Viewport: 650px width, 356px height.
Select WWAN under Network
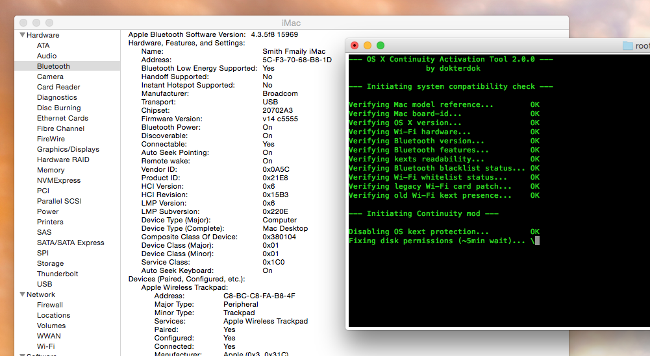point(49,336)
